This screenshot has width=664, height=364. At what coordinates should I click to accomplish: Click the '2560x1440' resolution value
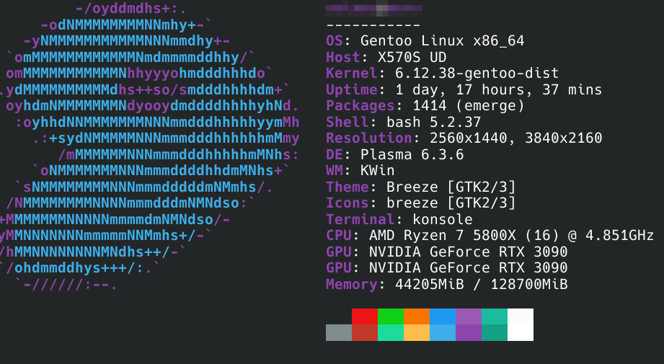[469, 138]
